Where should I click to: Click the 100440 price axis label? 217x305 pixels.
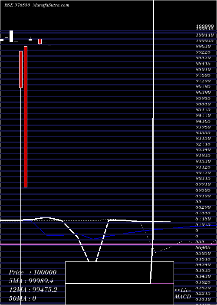(x=204, y=35)
